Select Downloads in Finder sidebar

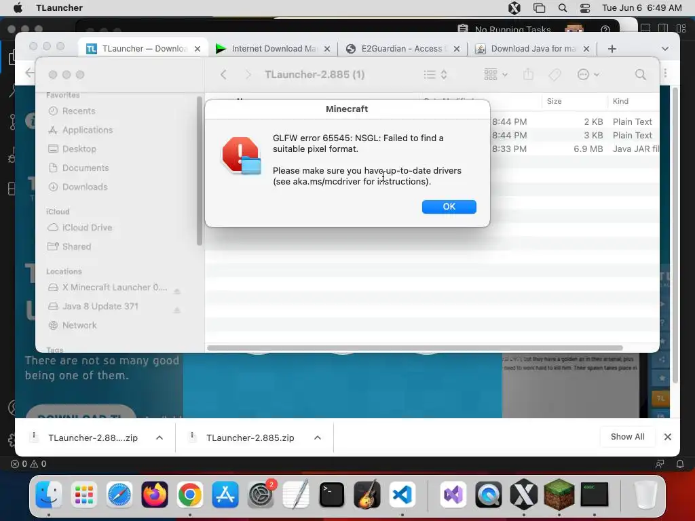(85, 187)
